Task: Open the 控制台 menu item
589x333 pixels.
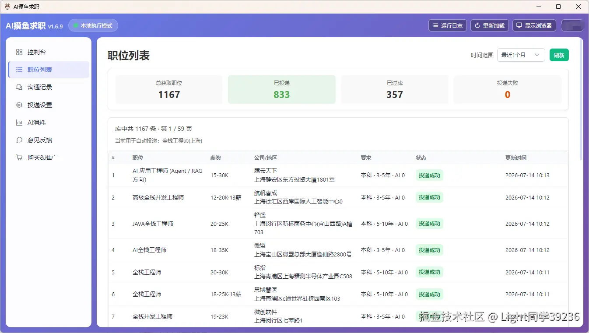Action: 49,52
